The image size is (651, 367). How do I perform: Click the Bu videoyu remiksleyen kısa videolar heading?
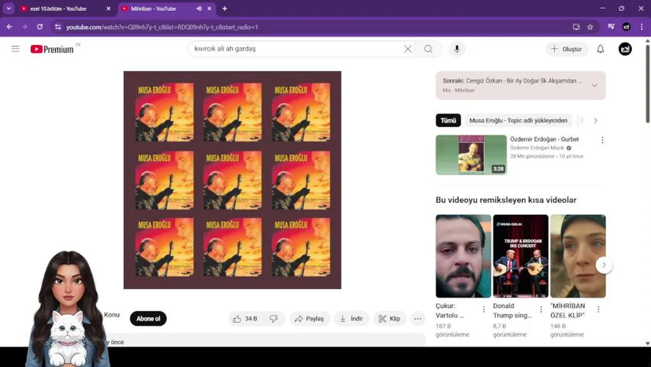coord(506,200)
